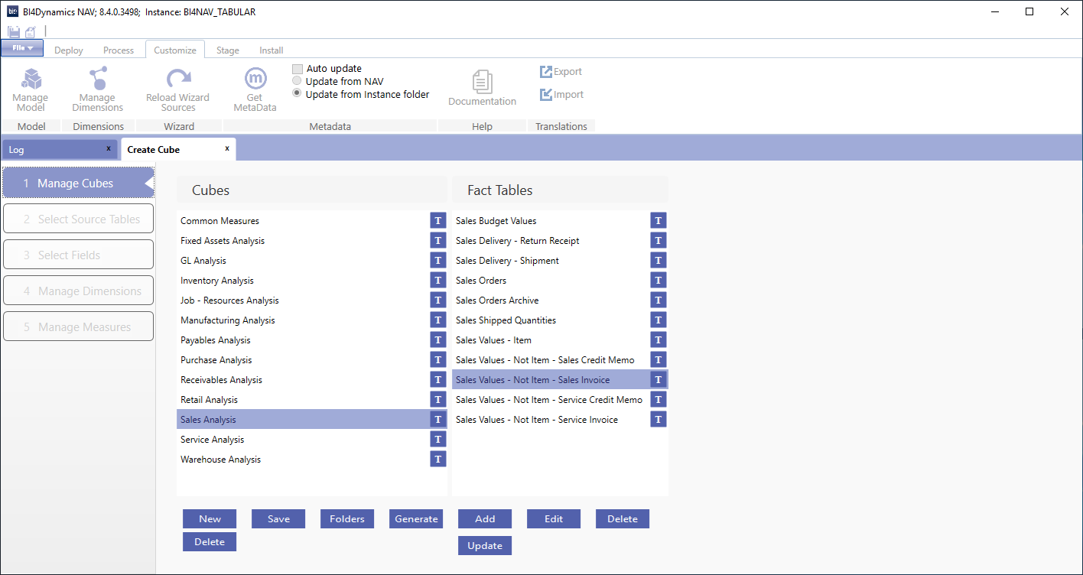Click the T icon beside Manufacturing Analysis
The image size is (1083, 575).
click(437, 320)
